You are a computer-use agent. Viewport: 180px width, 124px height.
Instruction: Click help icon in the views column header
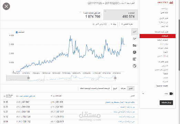click(54, 96)
